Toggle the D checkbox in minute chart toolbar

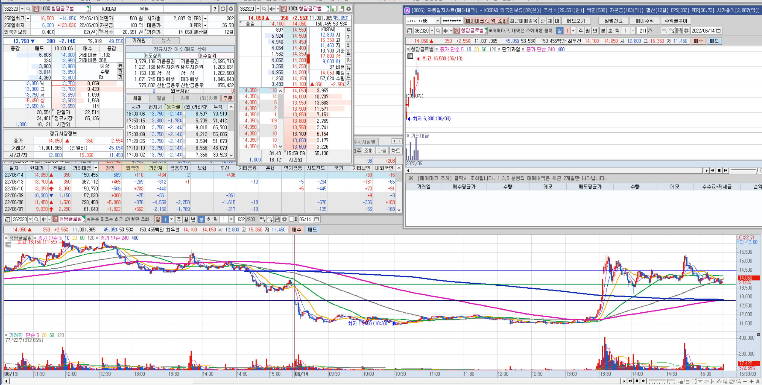coord(291,219)
